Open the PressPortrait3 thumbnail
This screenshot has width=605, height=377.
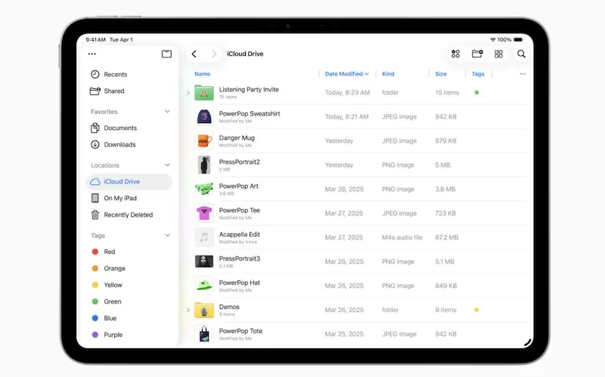coord(204,261)
